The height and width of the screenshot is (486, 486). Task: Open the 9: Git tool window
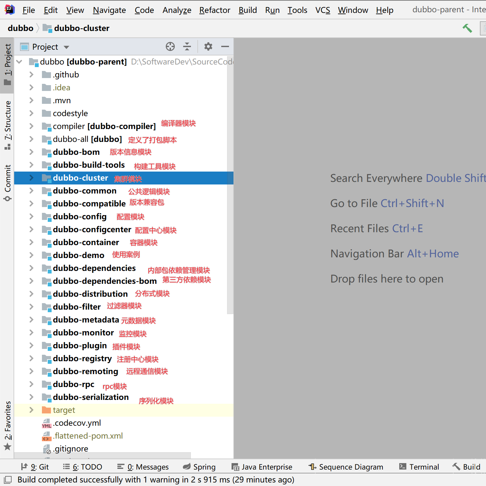click(x=35, y=467)
